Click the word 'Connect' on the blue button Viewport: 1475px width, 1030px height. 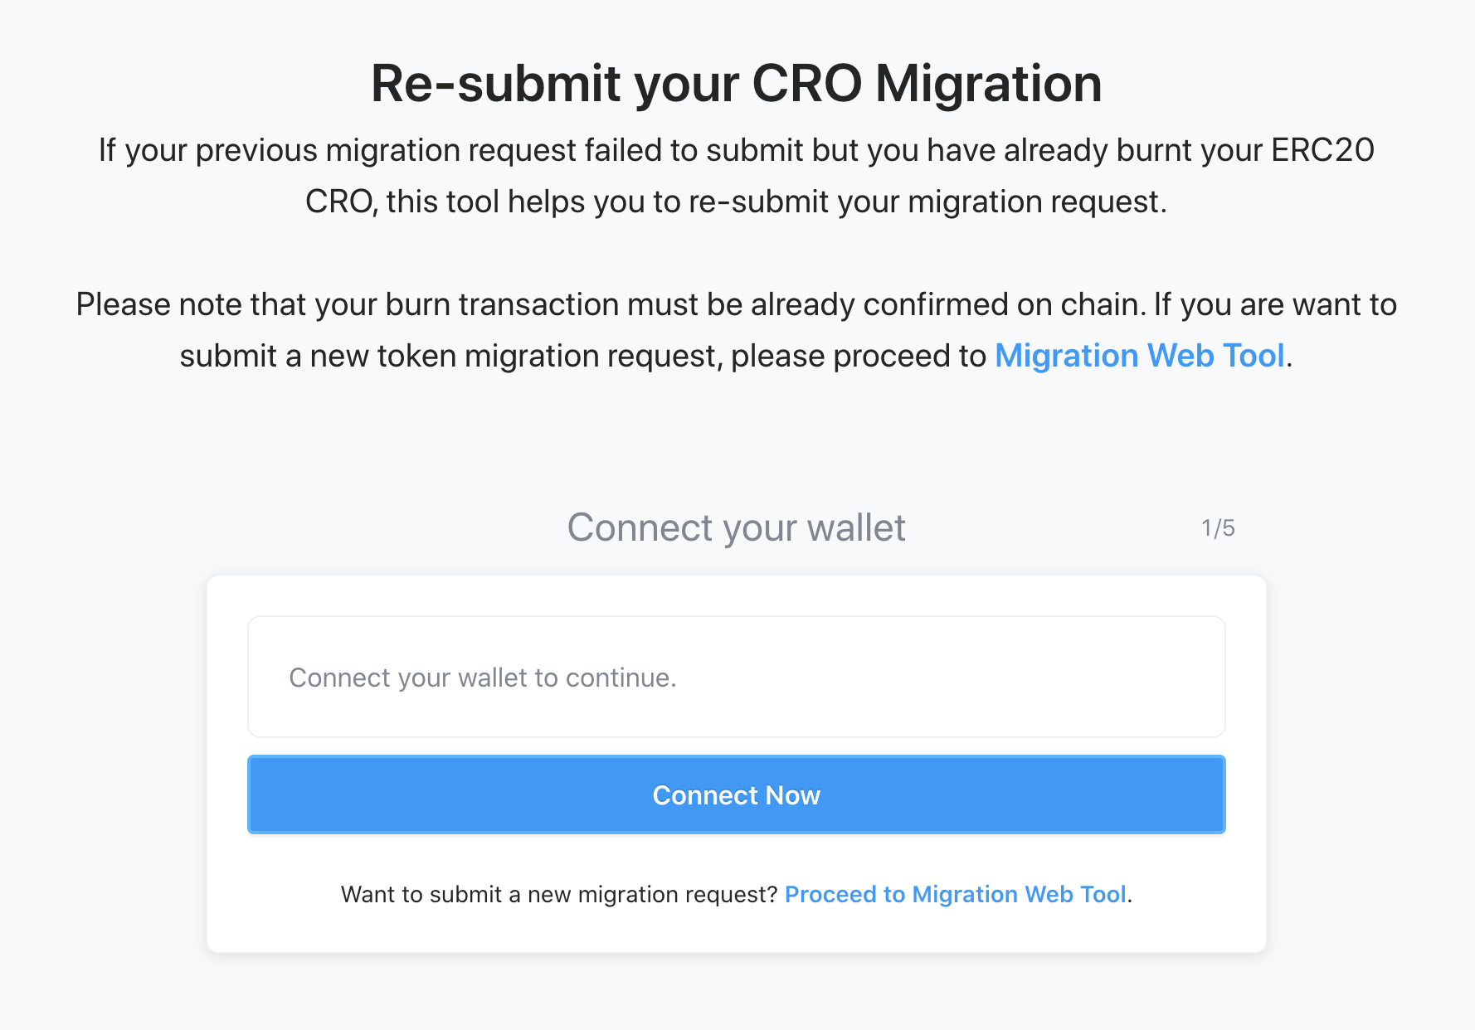pos(705,795)
